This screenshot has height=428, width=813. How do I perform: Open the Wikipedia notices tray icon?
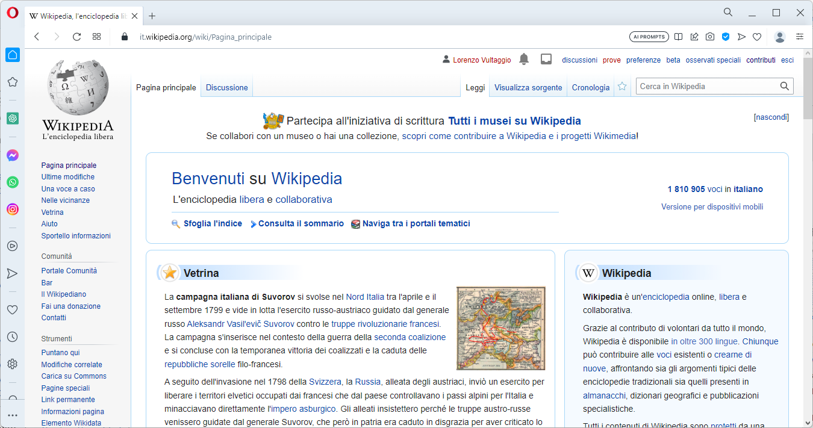click(546, 59)
